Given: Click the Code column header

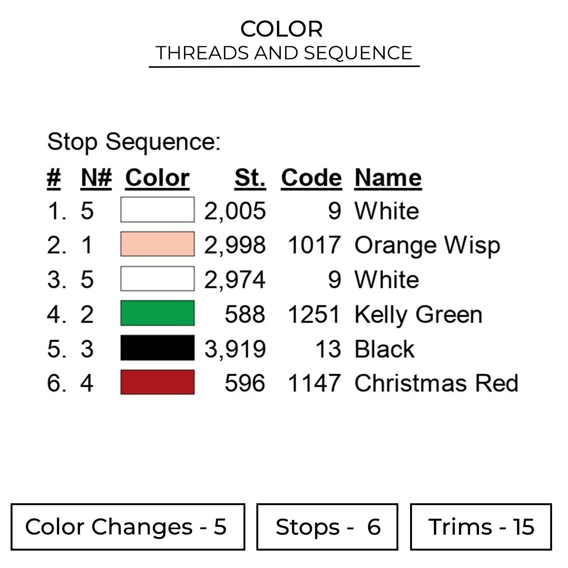Looking at the screenshot, I should [x=311, y=178].
